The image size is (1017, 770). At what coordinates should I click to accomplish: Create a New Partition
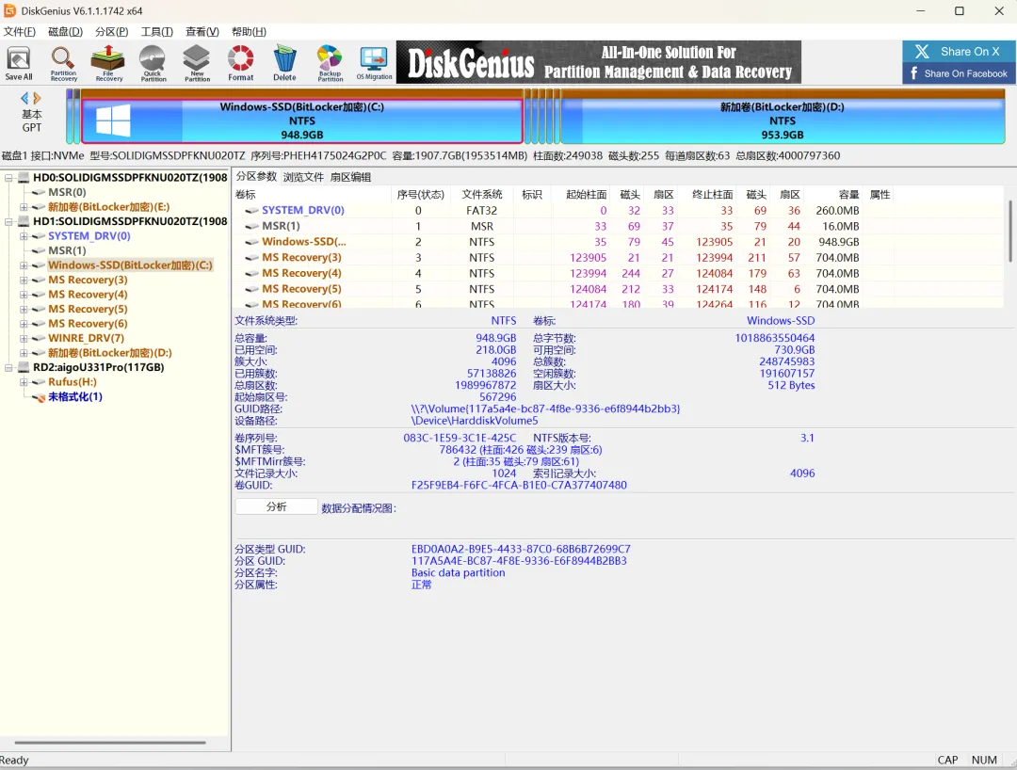[x=197, y=63]
